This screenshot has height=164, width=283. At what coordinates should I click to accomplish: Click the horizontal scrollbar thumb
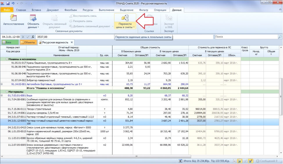pyautogui.click(x=137, y=156)
